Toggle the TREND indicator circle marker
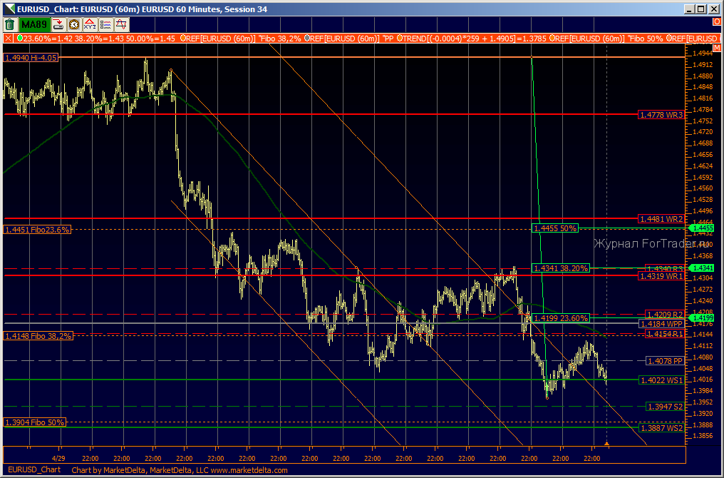 [x=399, y=39]
